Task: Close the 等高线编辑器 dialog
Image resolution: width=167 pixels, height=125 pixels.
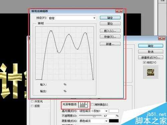Action: coord(119,11)
